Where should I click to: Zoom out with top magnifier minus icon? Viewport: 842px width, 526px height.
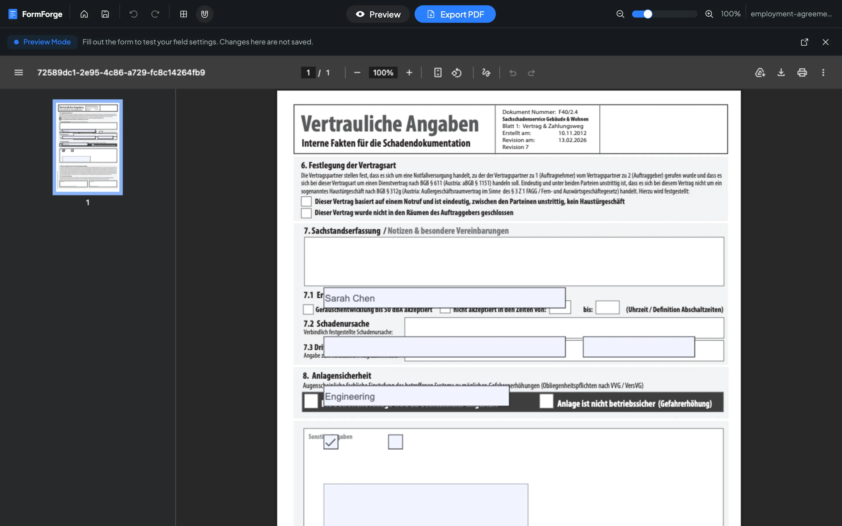[x=620, y=14]
